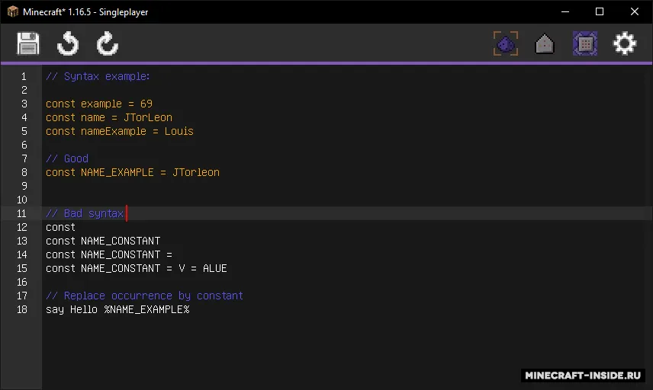Open settings with the gear icon
Image resolution: width=653 pixels, height=390 pixels.
(625, 43)
